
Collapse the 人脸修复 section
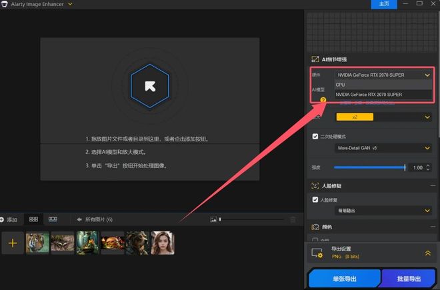433,186
